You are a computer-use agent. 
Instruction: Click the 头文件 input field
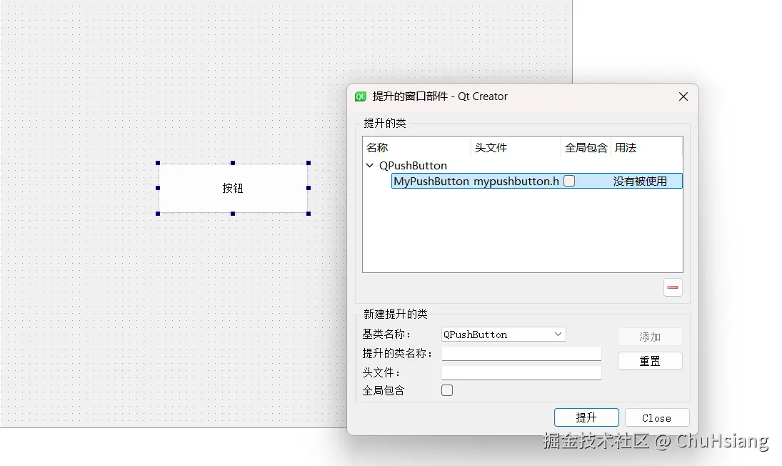pyautogui.click(x=521, y=372)
